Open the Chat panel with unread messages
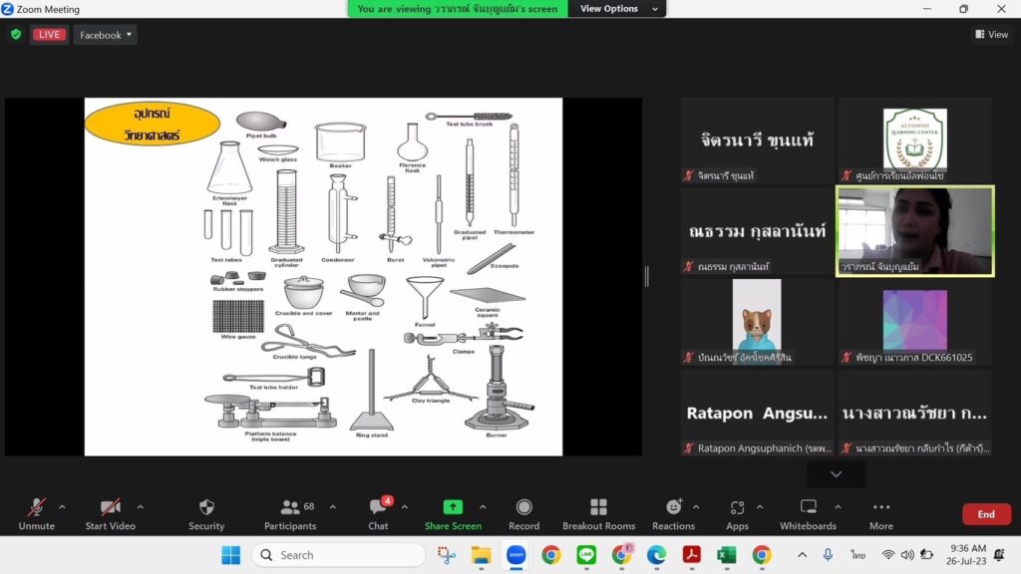Image resolution: width=1021 pixels, height=574 pixels. coord(378,508)
